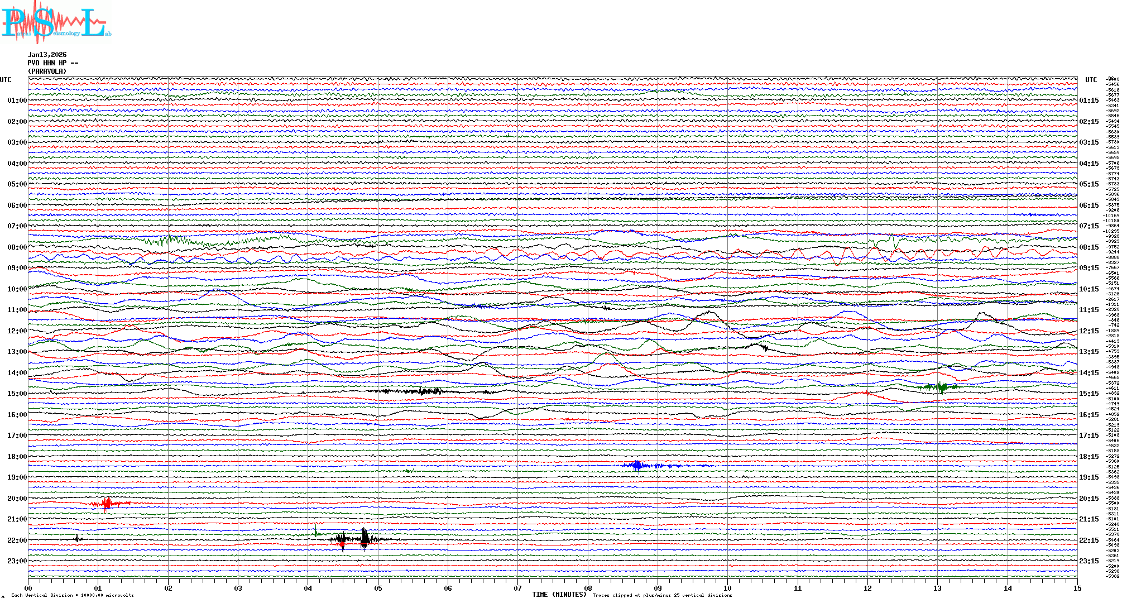Click the PSL seismology lab logo

tap(56, 22)
